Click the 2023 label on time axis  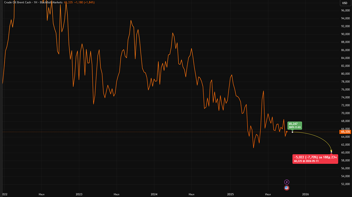[x=79, y=194]
